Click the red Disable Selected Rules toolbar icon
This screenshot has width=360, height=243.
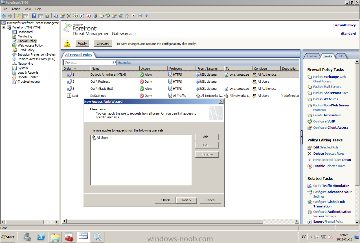coord(88,16)
